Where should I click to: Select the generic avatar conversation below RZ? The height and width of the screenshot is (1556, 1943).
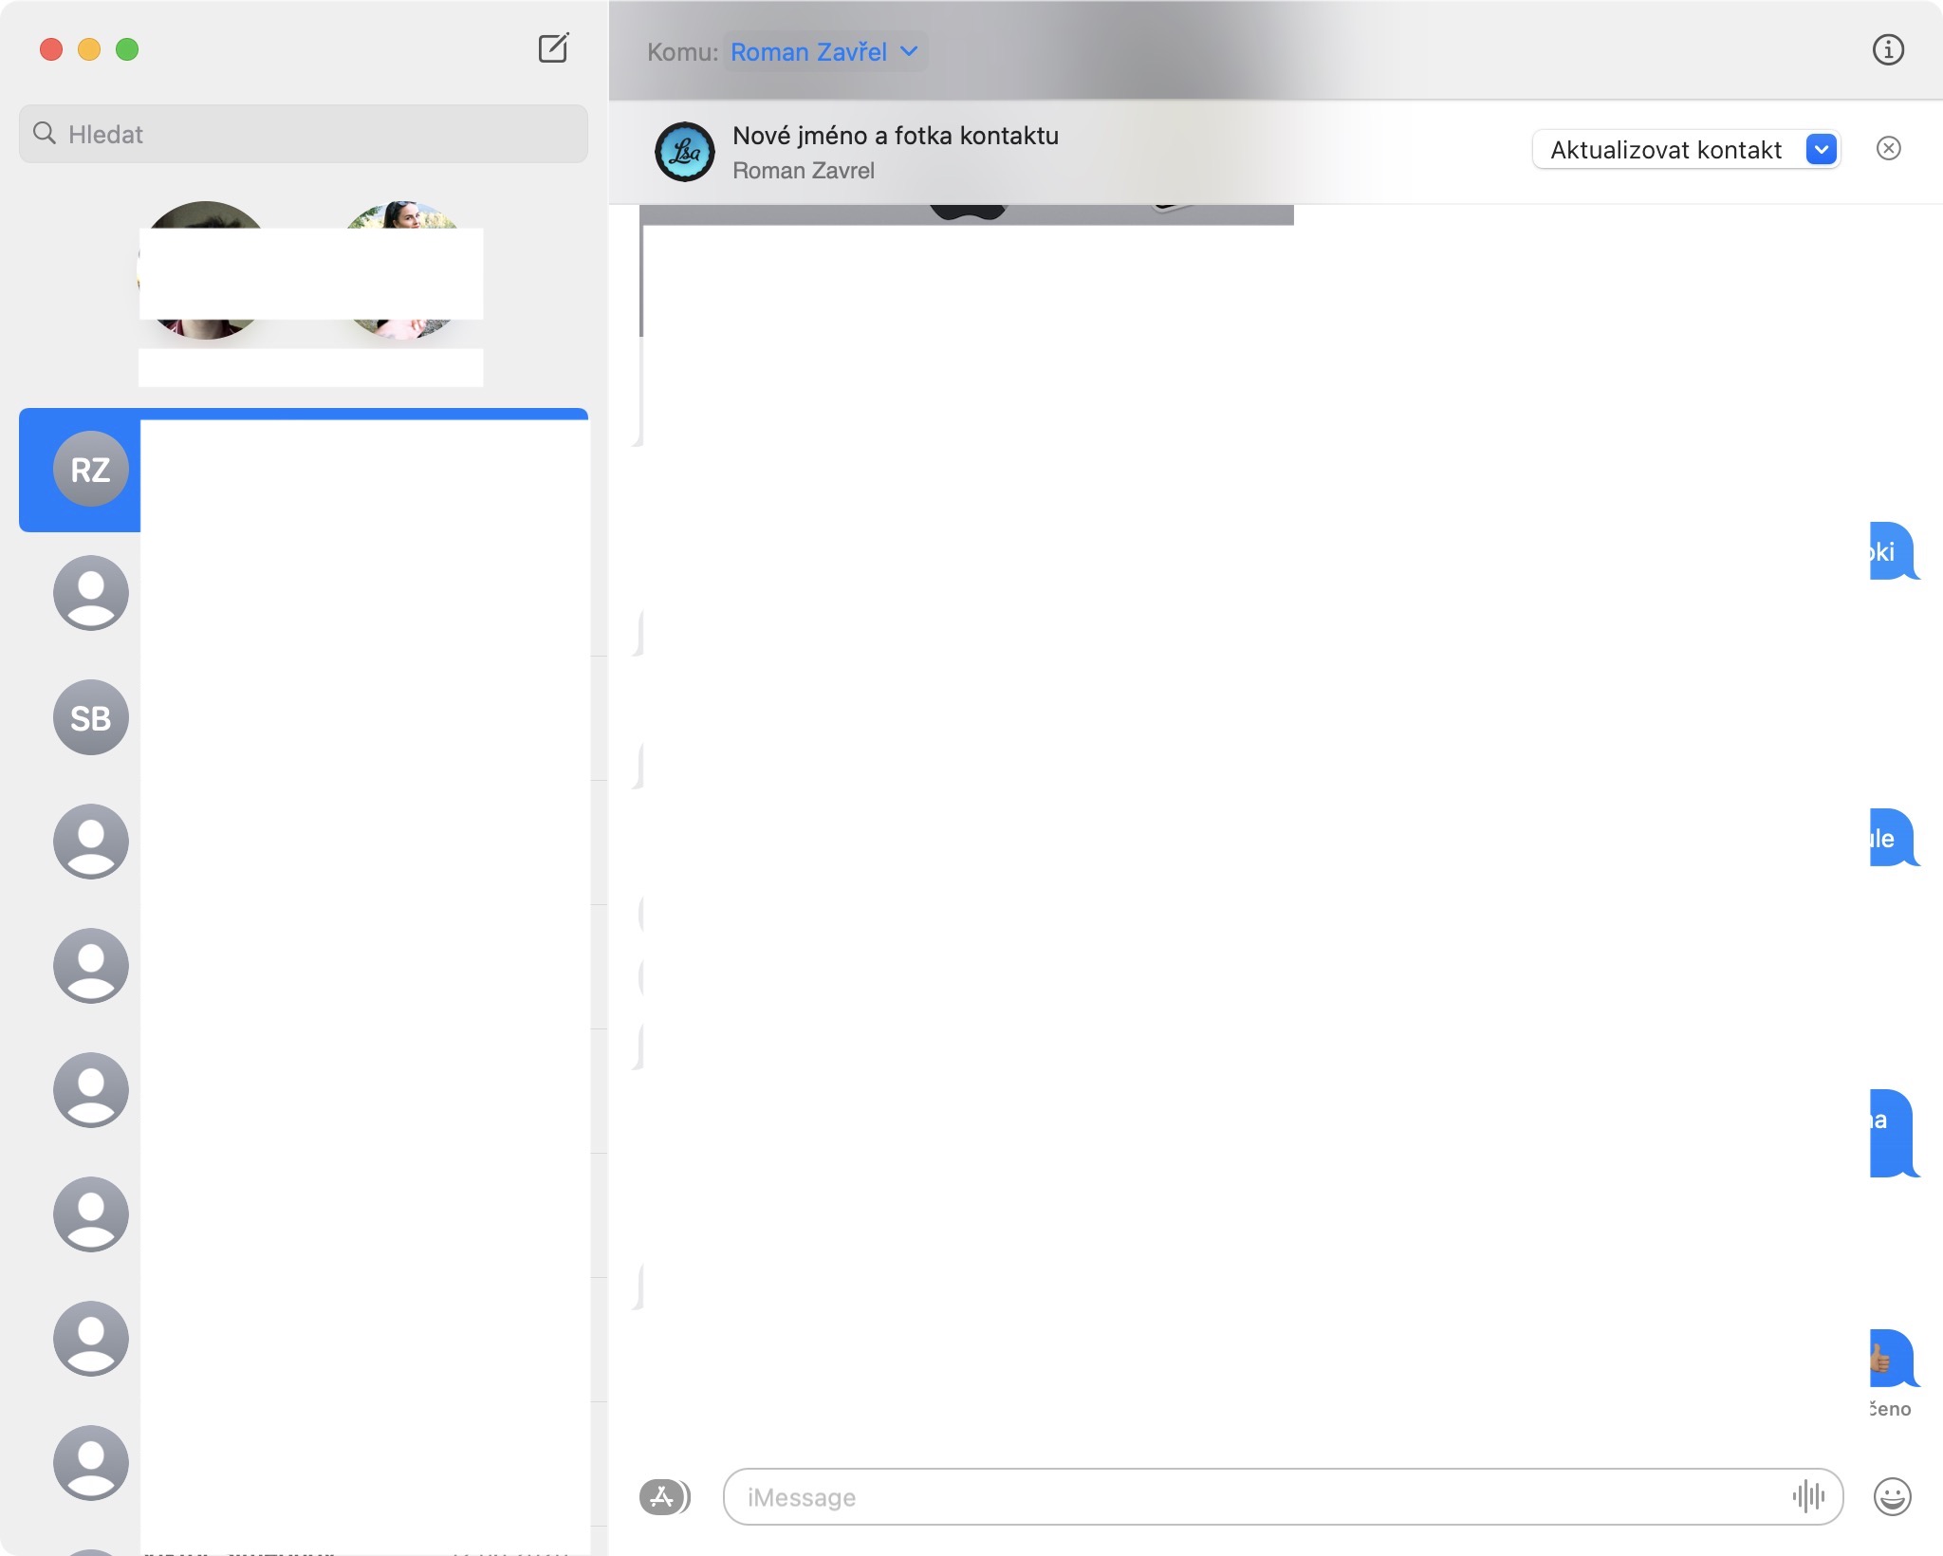(x=90, y=593)
